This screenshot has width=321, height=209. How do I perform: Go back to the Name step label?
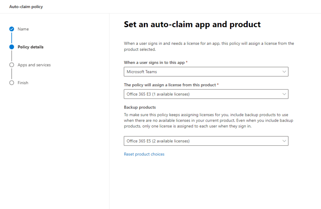pyautogui.click(x=23, y=29)
